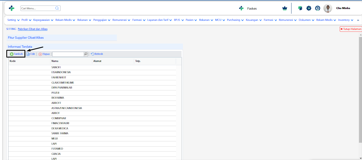This screenshot has height=160, width=362.
Task: Open the help support icon
Action: pyautogui.click(x=318, y=8)
